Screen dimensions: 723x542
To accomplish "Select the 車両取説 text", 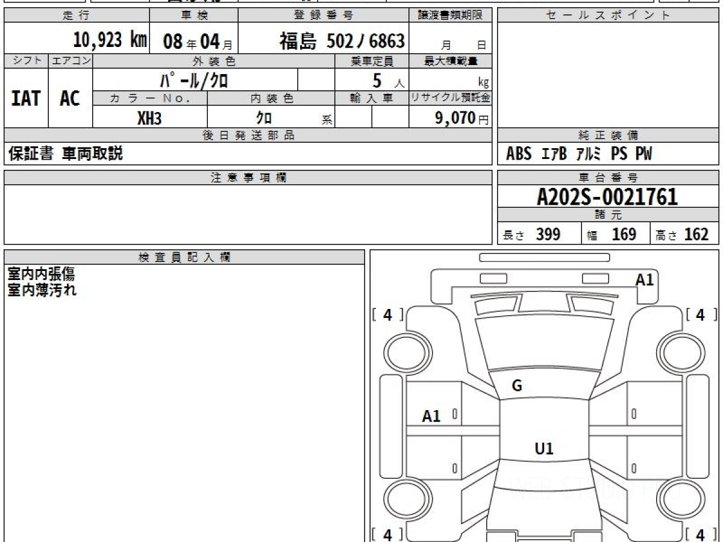I will click(92, 154).
